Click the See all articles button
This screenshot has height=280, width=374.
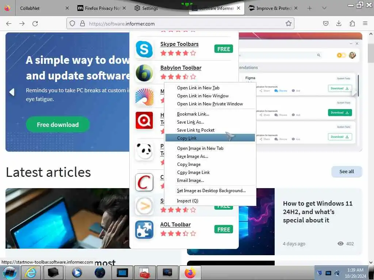347,172
